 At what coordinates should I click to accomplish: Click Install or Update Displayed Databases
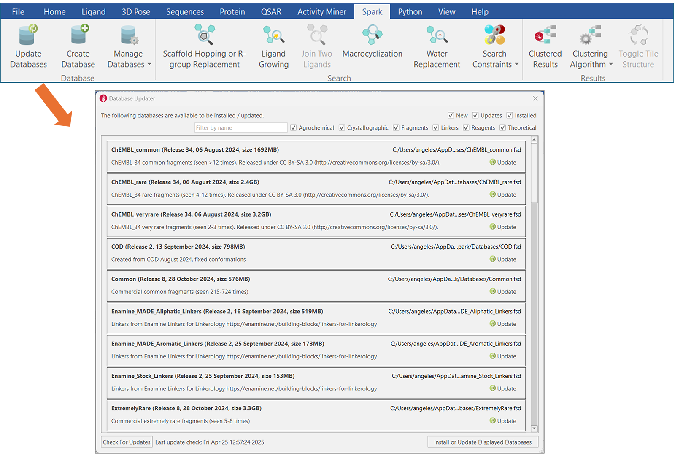[483, 442]
